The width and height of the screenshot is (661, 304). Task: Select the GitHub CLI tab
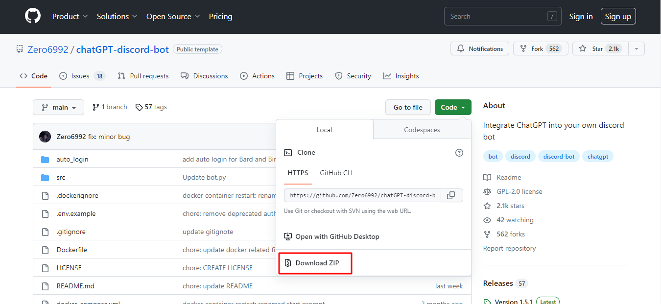336,173
